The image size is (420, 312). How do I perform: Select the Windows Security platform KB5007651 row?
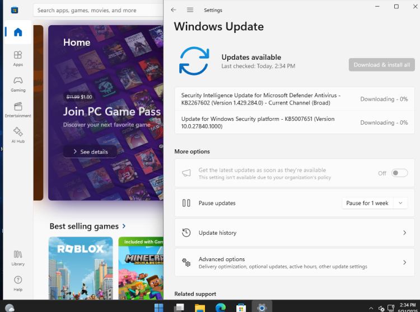[295, 122]
